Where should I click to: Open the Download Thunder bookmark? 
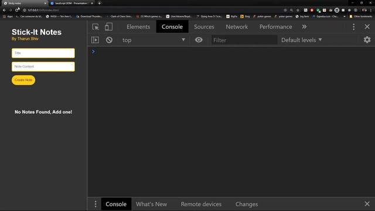tap(89, 16)
